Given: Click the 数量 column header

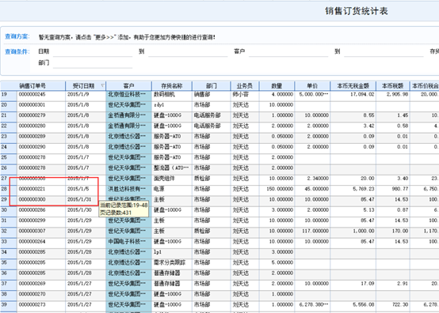Looking at the screenshot, I should pos(277,85).
